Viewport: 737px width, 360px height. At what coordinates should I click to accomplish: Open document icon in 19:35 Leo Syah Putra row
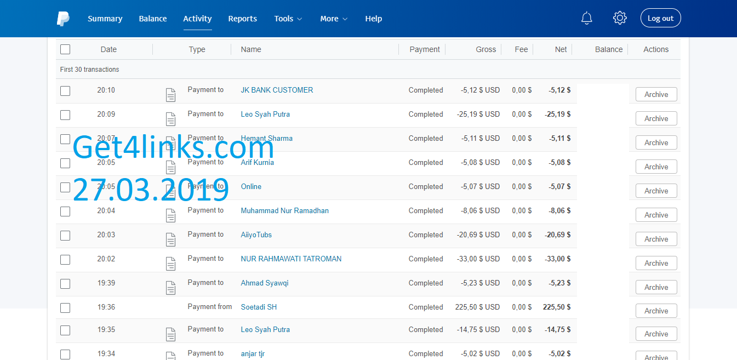[x=171, y=334]
